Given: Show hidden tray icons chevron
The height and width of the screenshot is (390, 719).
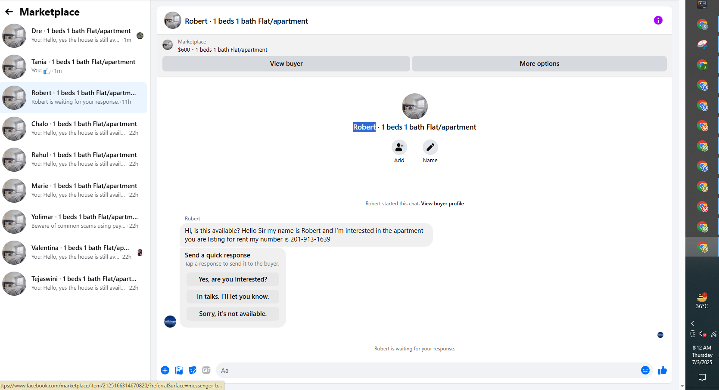Looking at the screenshot, I should coord(693,323).
